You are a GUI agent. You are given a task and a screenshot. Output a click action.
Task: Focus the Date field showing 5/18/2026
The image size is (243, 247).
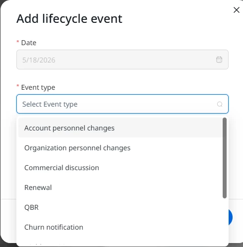point(122,60)
